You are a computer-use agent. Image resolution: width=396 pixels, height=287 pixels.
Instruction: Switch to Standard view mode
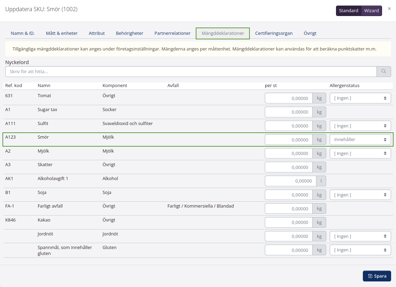[349, 11]
